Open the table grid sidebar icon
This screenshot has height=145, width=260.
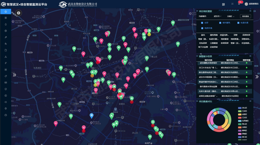pos(6,82)
